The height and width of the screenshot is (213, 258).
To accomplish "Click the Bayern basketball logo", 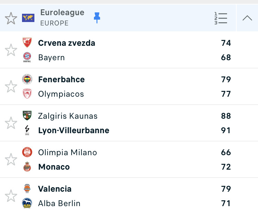I will coord(27,57).
